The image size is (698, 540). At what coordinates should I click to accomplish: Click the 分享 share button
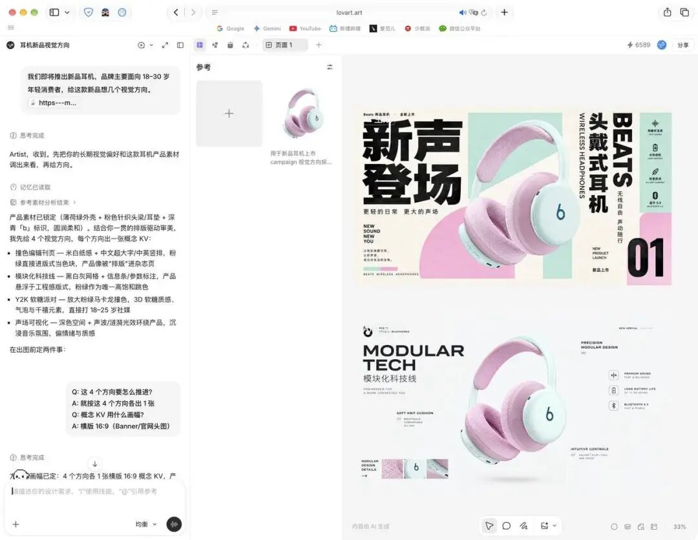[683, 45]
